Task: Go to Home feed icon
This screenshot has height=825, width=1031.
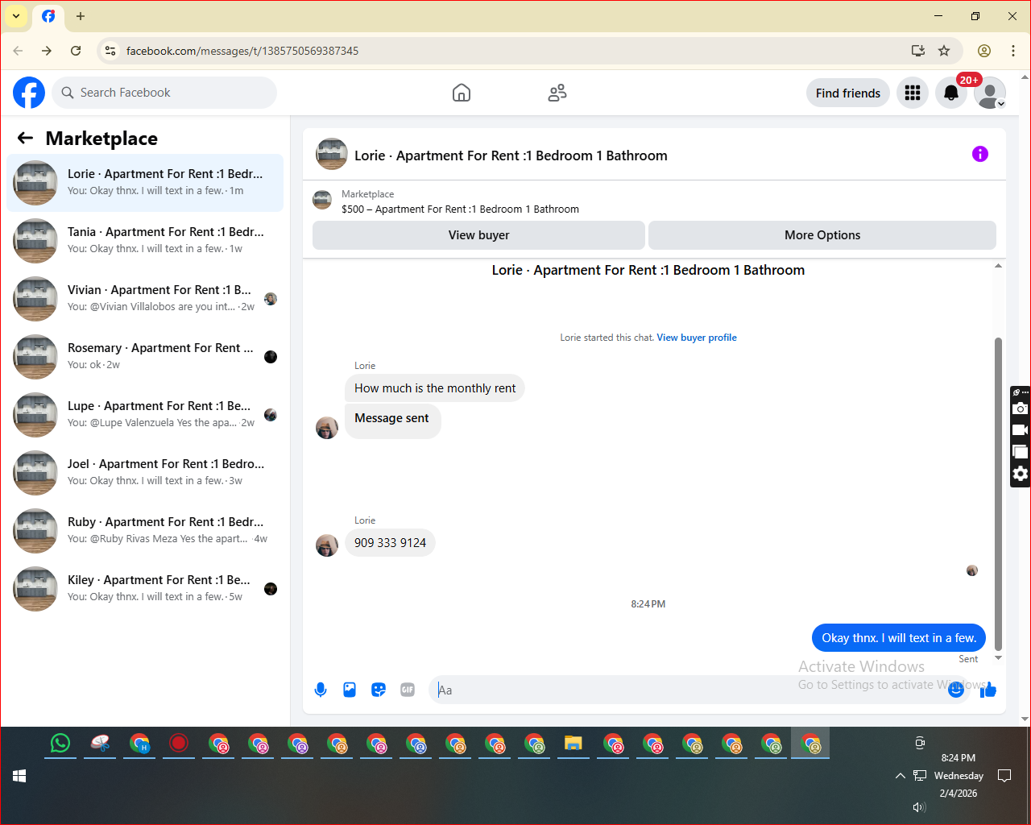Action: pos(462,93)
